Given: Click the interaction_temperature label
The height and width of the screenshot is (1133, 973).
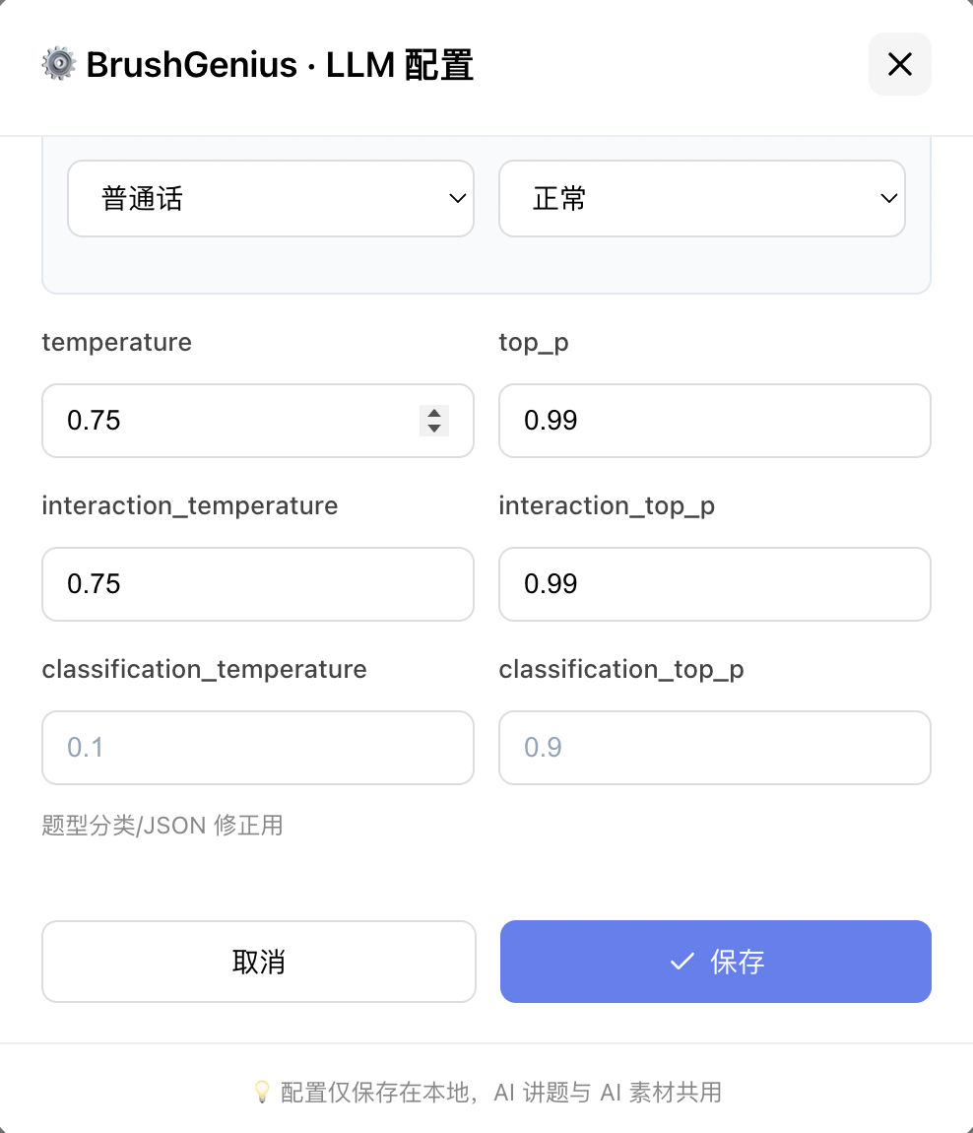Looking at the screenshot, I should (x=189, y=506).
